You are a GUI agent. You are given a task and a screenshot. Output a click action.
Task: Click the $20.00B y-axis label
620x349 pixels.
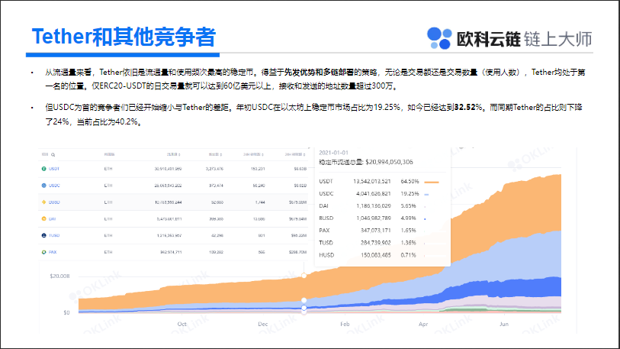[59, 276]
